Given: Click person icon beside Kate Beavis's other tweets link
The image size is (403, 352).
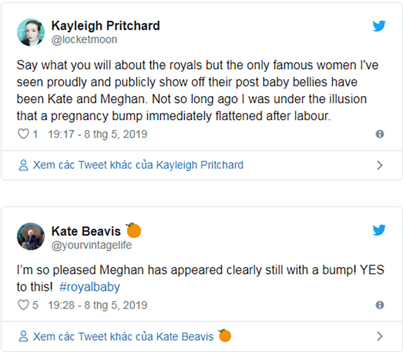Looking at the screenshot, I should tap(23, 335).
